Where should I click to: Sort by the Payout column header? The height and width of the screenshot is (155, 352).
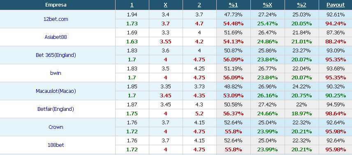pos(336,5)
